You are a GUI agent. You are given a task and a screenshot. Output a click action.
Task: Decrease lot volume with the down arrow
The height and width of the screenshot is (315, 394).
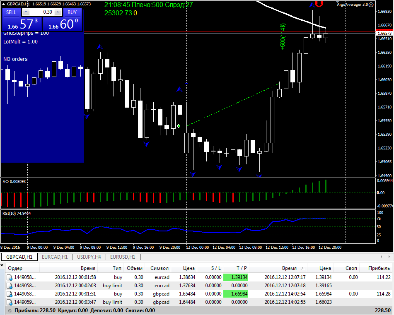[26, 12]
